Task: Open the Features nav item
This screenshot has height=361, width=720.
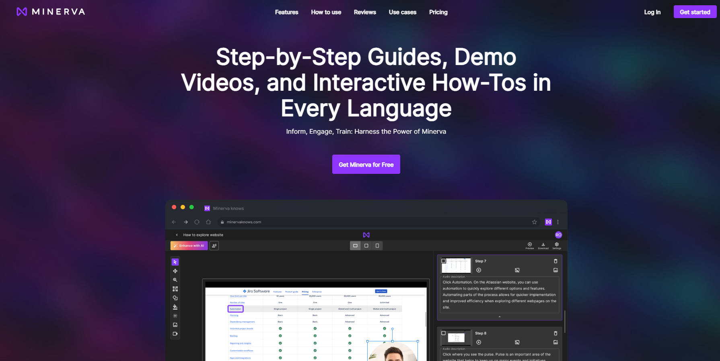Action: pyautogui.click(x=286, y=12)
